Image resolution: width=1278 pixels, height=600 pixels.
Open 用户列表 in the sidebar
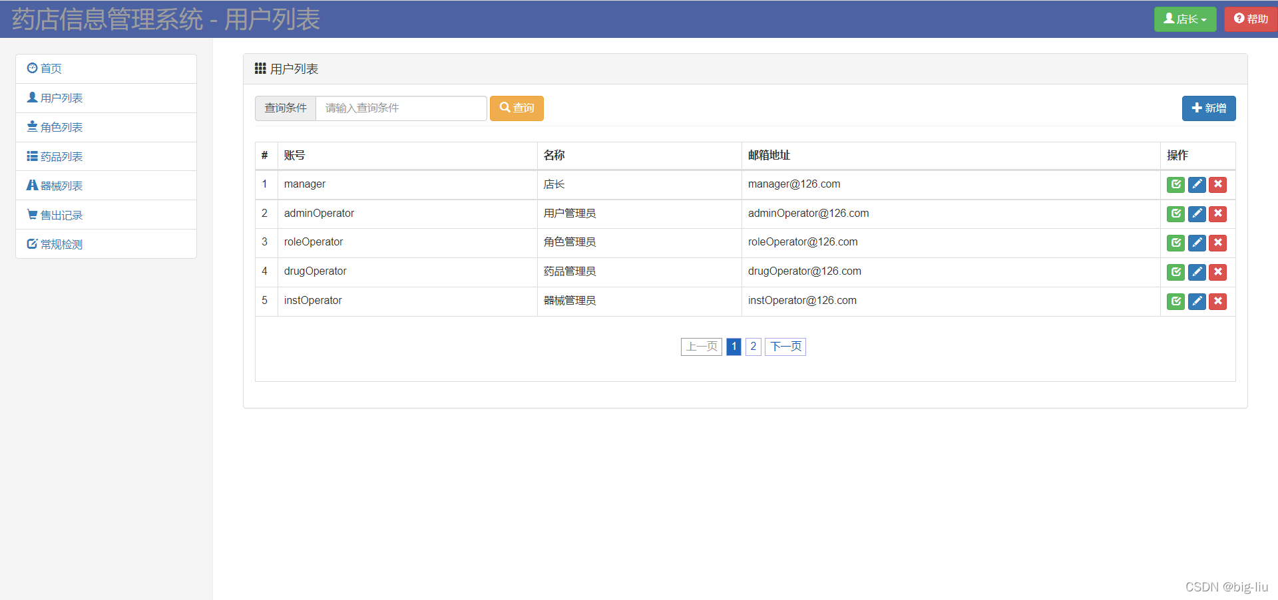pyautogui.click(x=106, y=98)
